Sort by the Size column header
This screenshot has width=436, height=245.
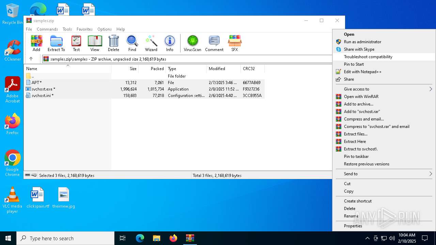coord(125,69)
